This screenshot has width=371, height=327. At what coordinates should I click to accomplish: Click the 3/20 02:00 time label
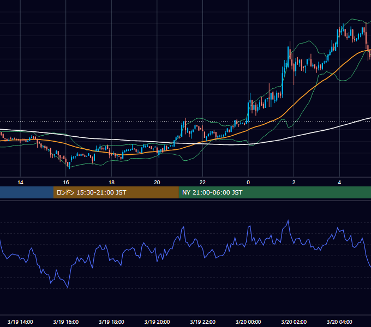point(294,322)
